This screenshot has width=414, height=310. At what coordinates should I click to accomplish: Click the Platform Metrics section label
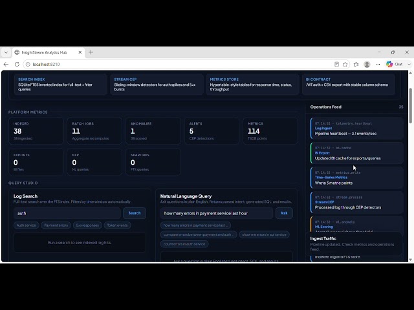(28, 112)
